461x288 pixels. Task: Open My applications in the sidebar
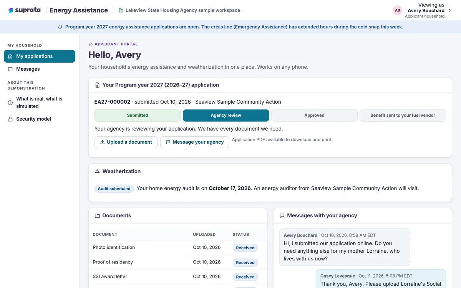[40, 56]
